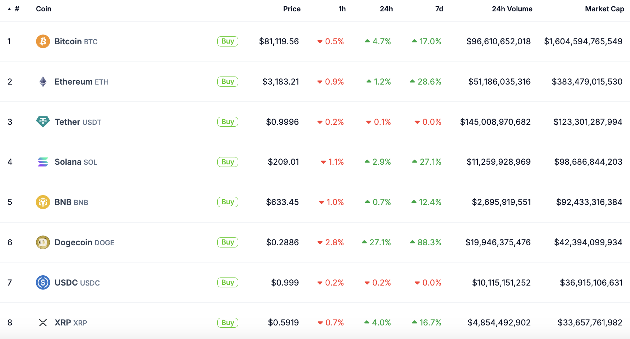This screenshot has width=630, height=339.
Task: Click the Solana logo icon
Action: (x=43, y=162)
